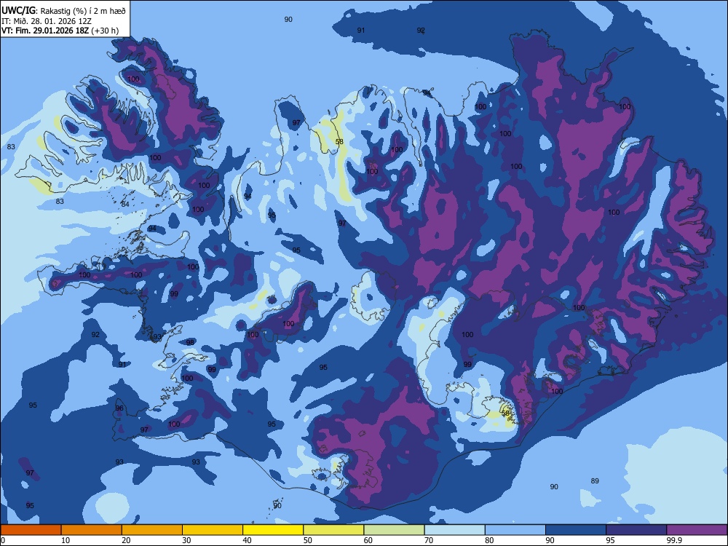This screenshot has height=546, width=728.
Task: Click the legend tick label '20'
Action: (126, 540)
